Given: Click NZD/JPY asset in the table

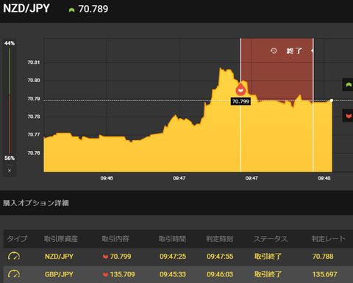Looking at the screenshot, I should point(59,257).
